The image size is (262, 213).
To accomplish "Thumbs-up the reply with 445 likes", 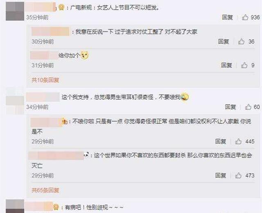I will click(238, 141).
